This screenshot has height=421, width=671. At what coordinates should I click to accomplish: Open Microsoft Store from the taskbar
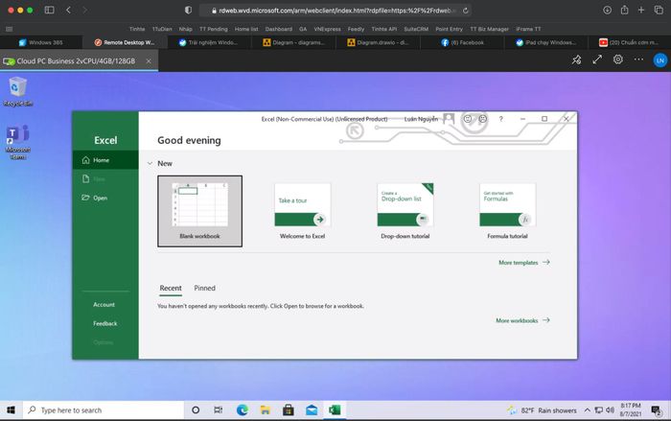[289, 410]
